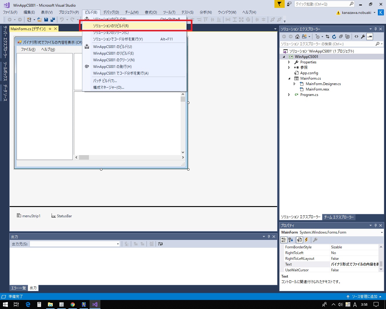This screenshot has width=386, height=309.
Task: Click the Properties grid vertical scrollbar
Action: click(381, 258)
